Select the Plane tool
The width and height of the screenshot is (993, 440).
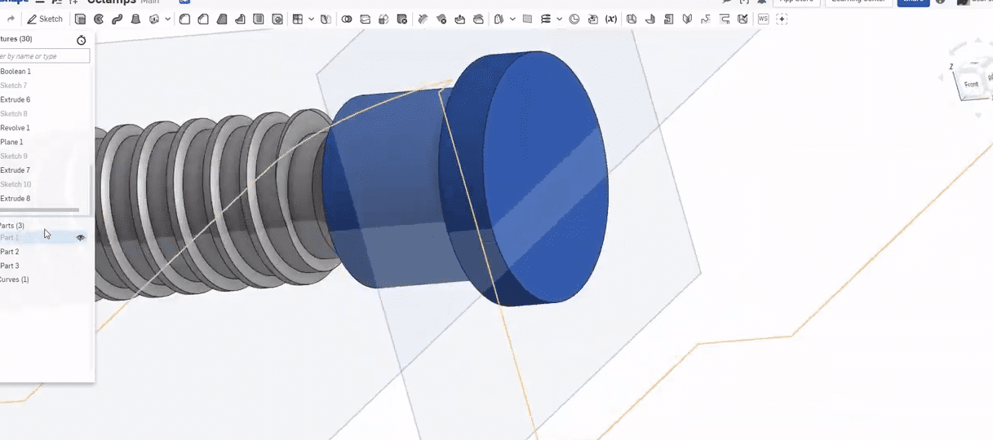click(x=527, y=19)
